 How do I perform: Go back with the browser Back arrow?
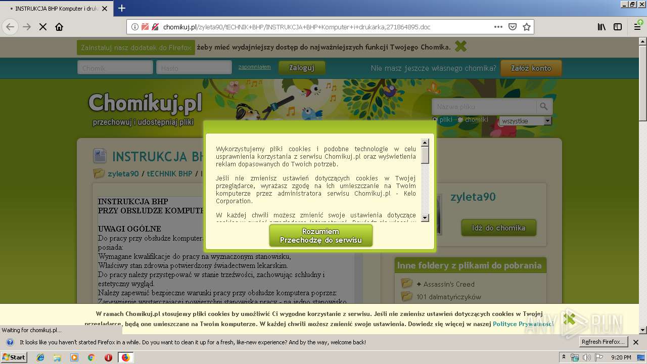point(10,27)
